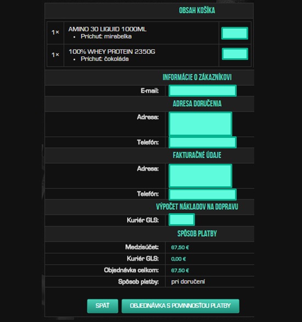Click the INFORMÁCIE O ZÁKAZNÍKOVI header

pyautogui.click(x=197, y=77)
